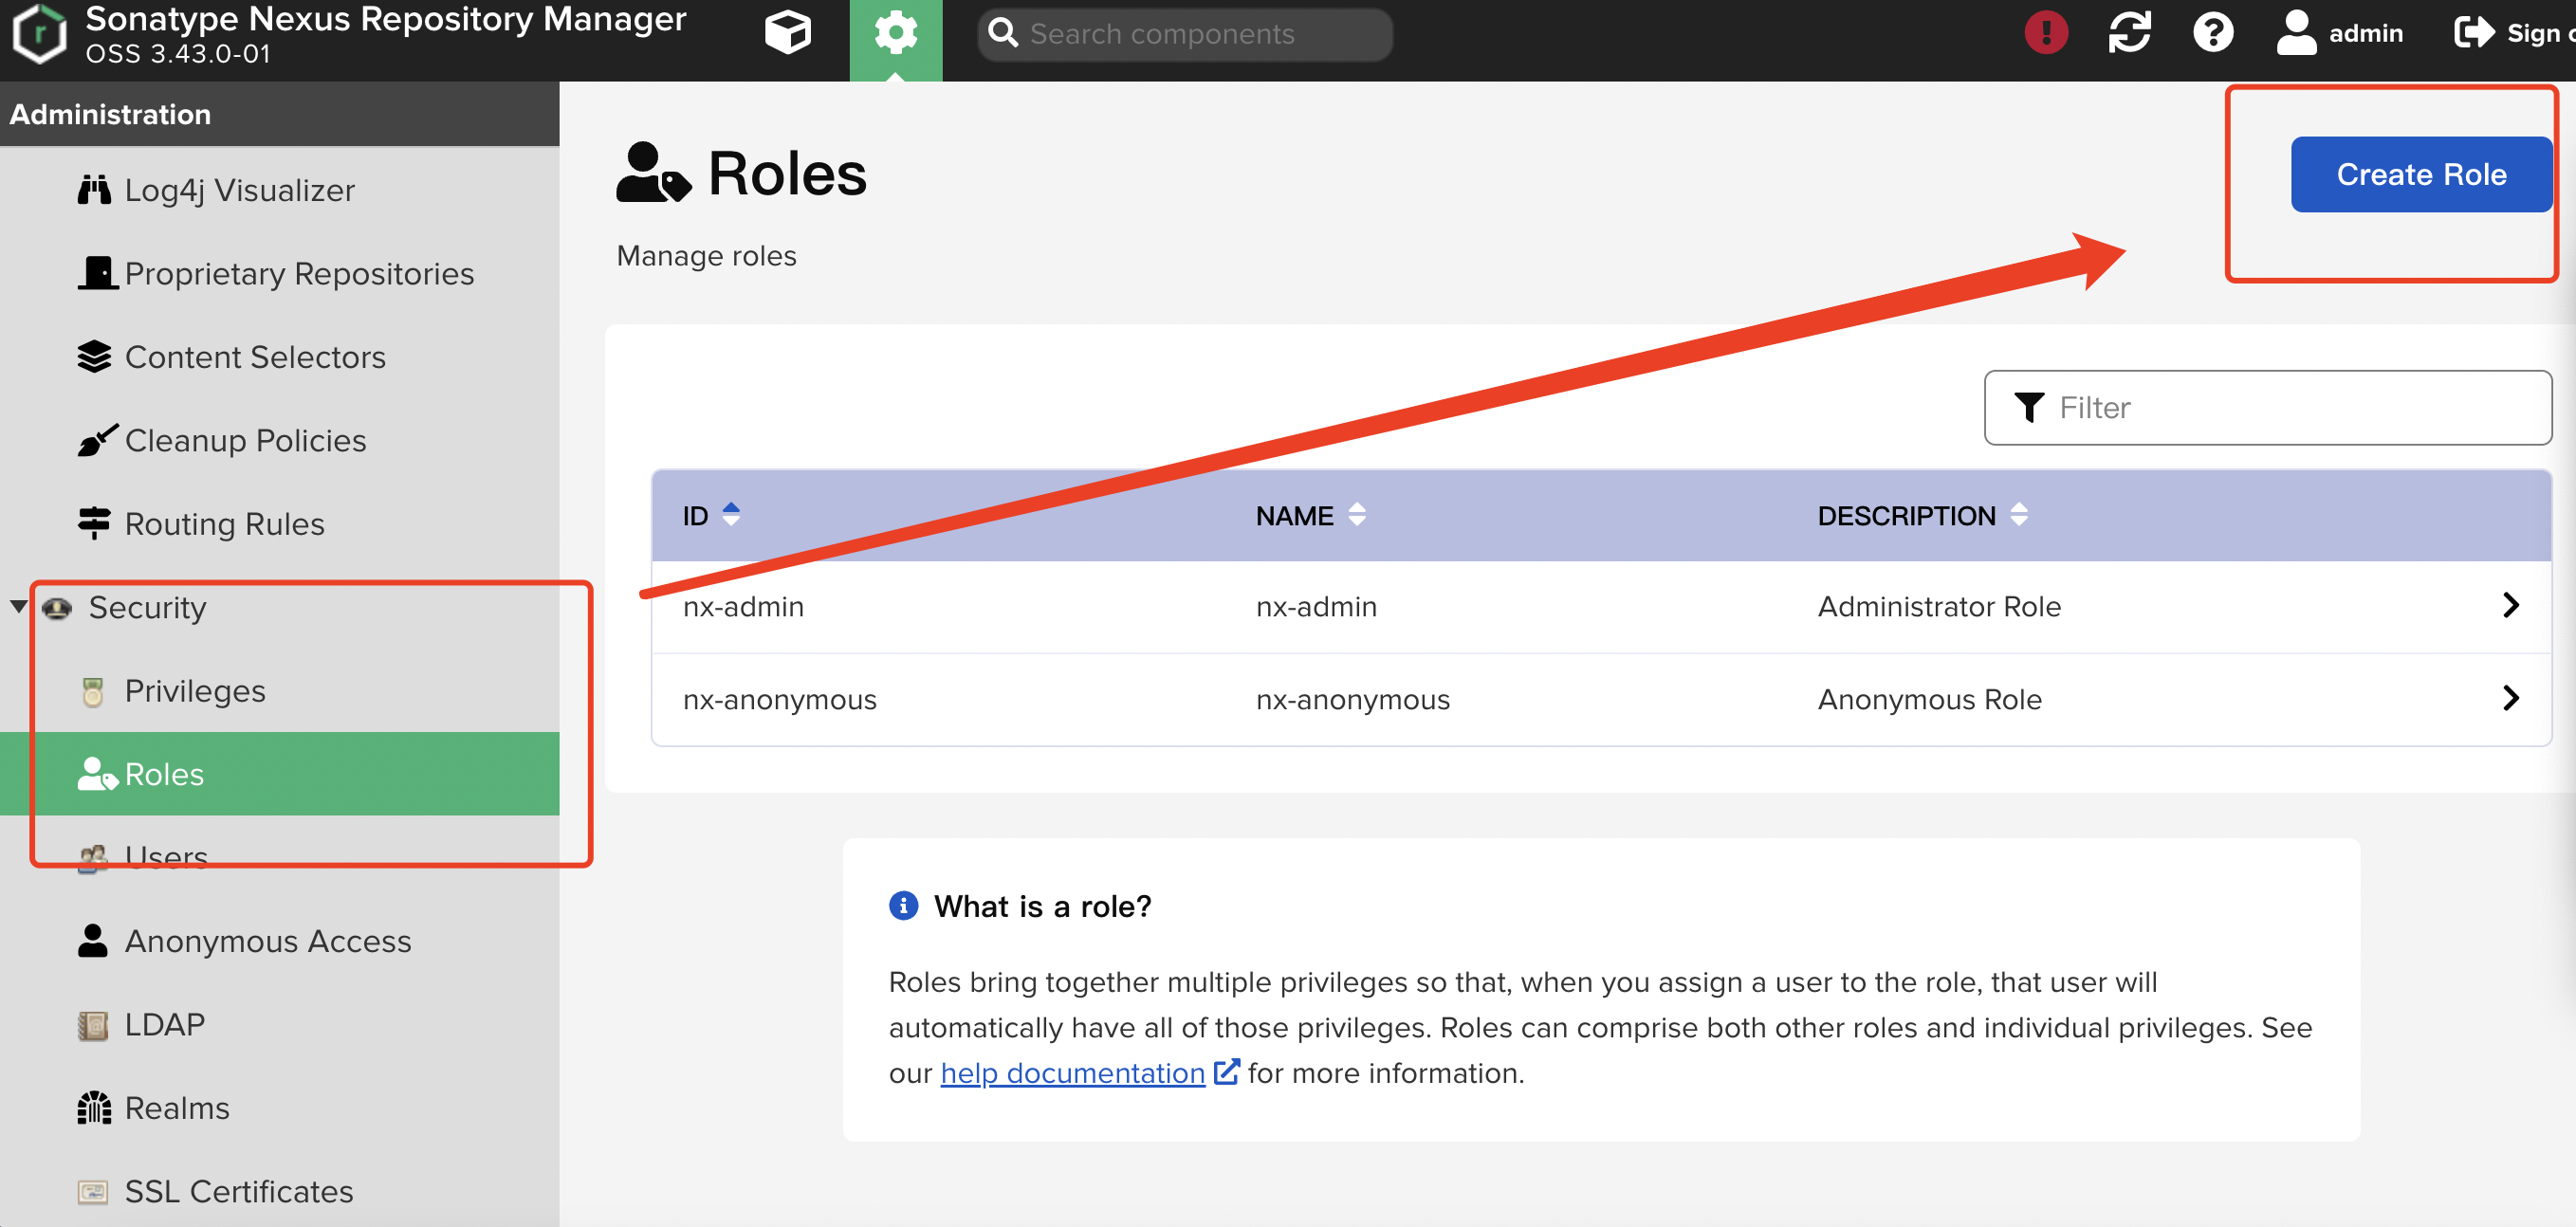Click the refresh icon in header
The image size is (2576, 1227).
2129,33
